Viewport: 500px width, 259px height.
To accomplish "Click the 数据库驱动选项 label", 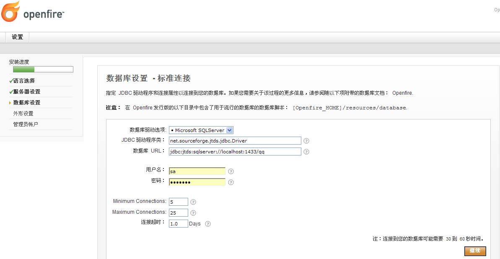I will coord(148,130).
